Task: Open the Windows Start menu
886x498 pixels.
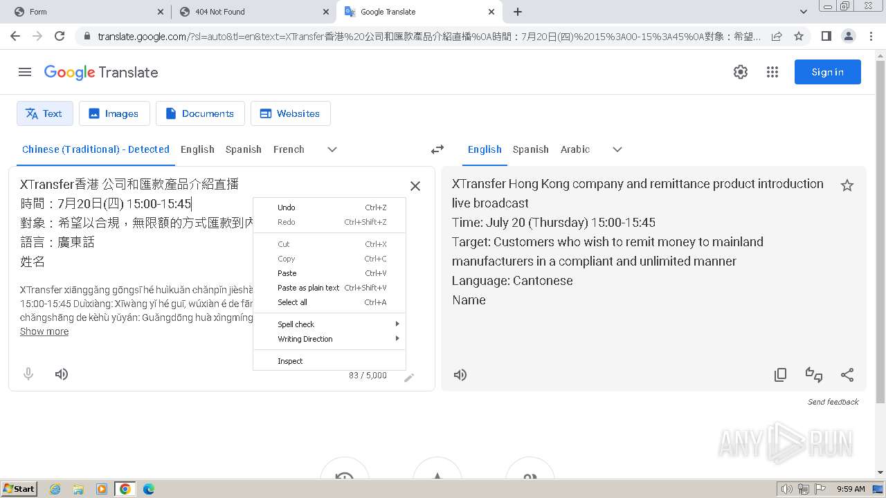Action: coord(19,488)
